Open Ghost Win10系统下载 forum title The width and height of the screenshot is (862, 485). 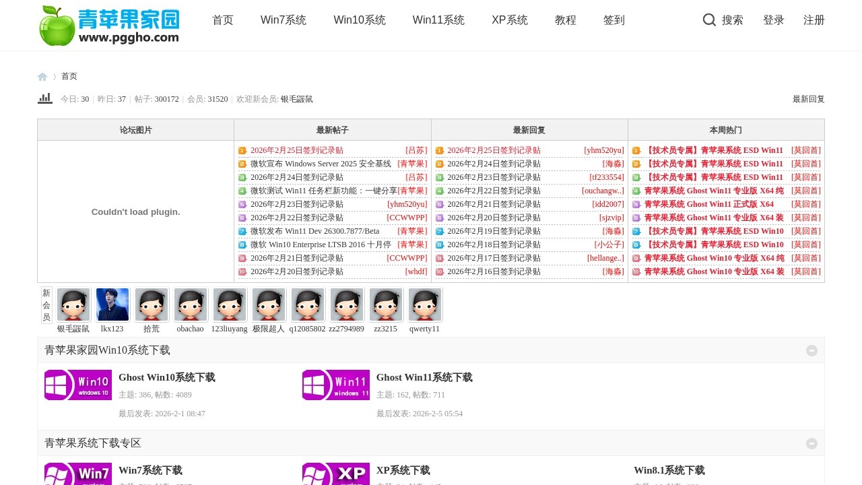tap(167, 377)
